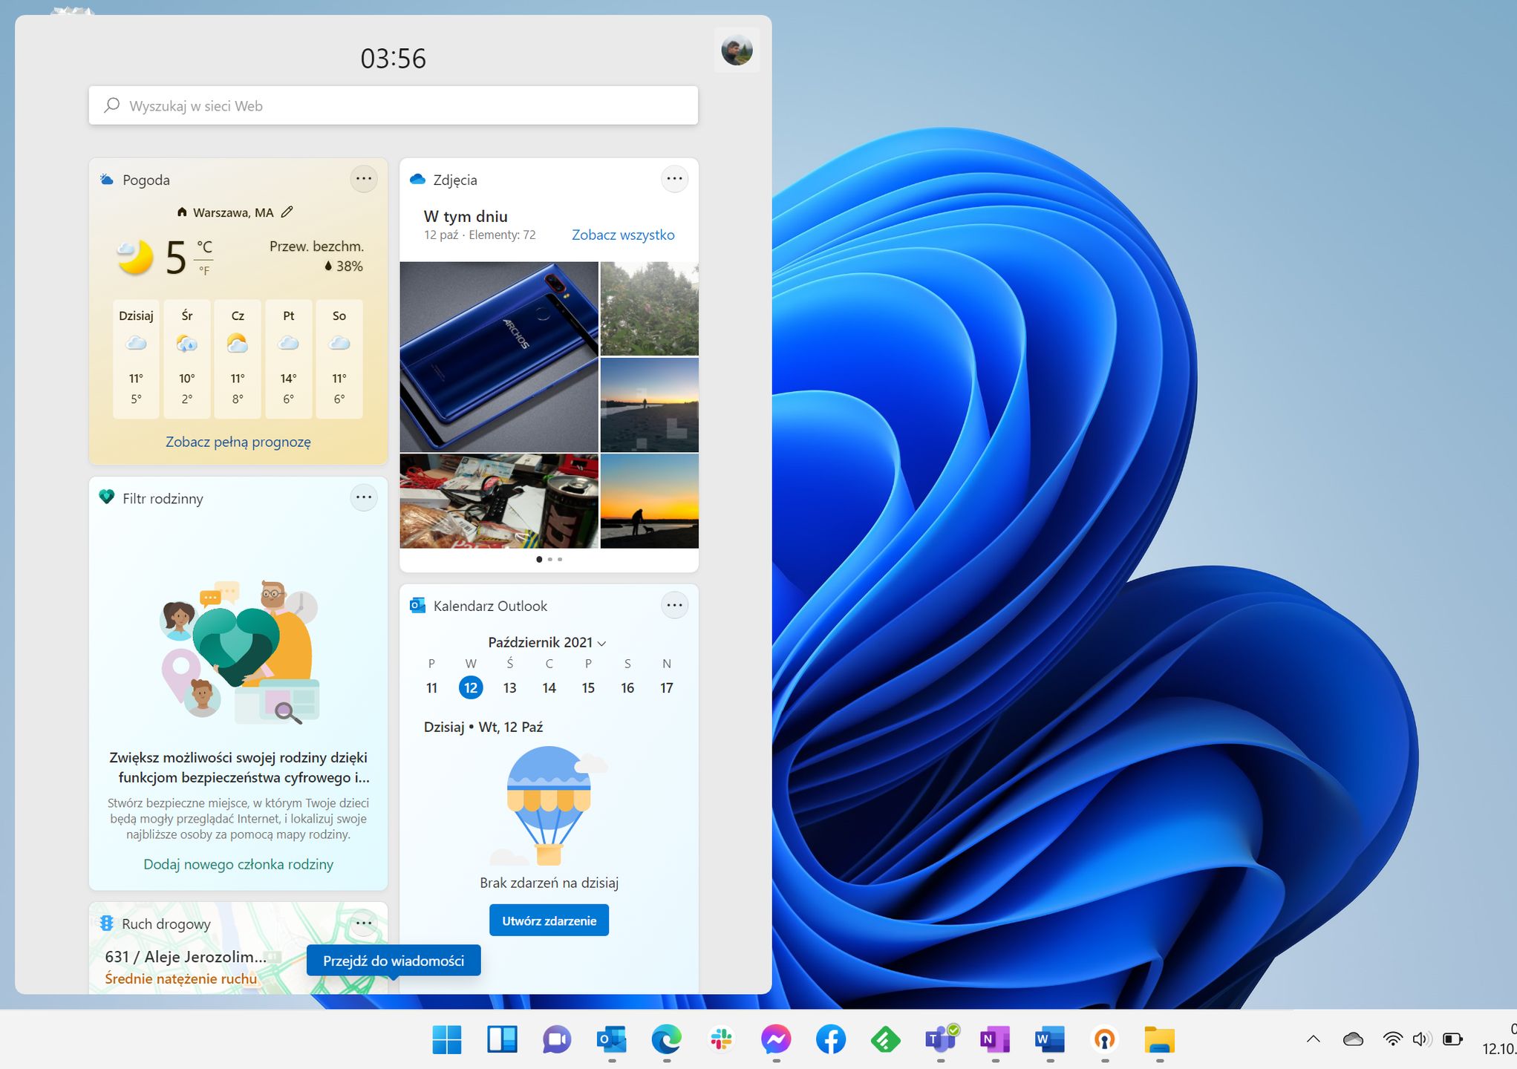The width and height of the screenshot is (1517, 1069).
Task: Open Microsoft Edge from the taskbar
Action: pyautogui.click(x=666, y=1039)
